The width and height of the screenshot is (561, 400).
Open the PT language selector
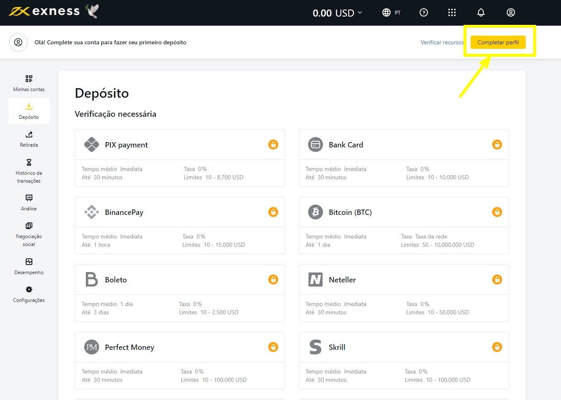coord(391,12)
